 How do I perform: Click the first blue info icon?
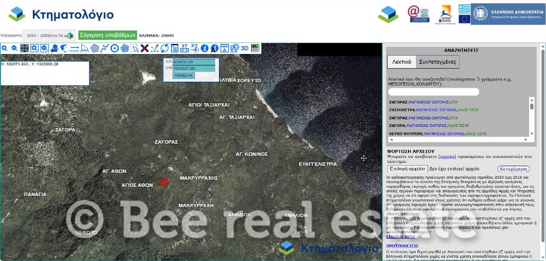click(x=205, y=48)
